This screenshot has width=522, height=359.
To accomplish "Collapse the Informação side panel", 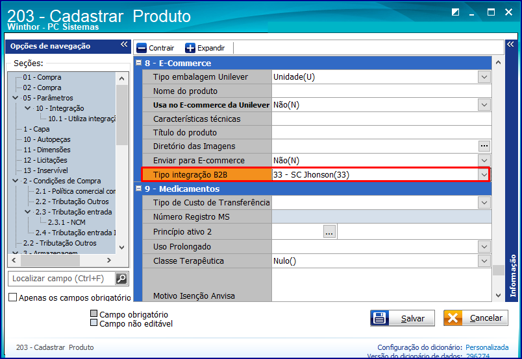I will coord(510,44).
